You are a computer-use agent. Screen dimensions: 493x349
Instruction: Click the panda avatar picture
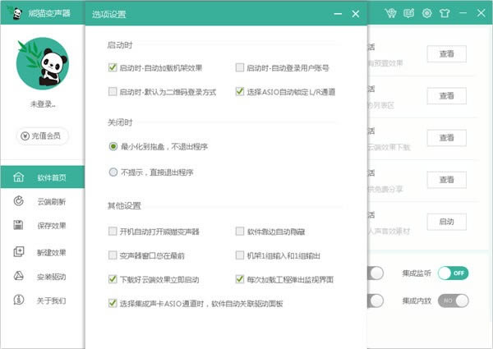43,63
